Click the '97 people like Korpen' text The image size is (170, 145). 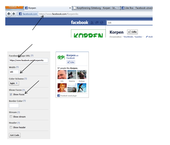(x=68, y=68)
